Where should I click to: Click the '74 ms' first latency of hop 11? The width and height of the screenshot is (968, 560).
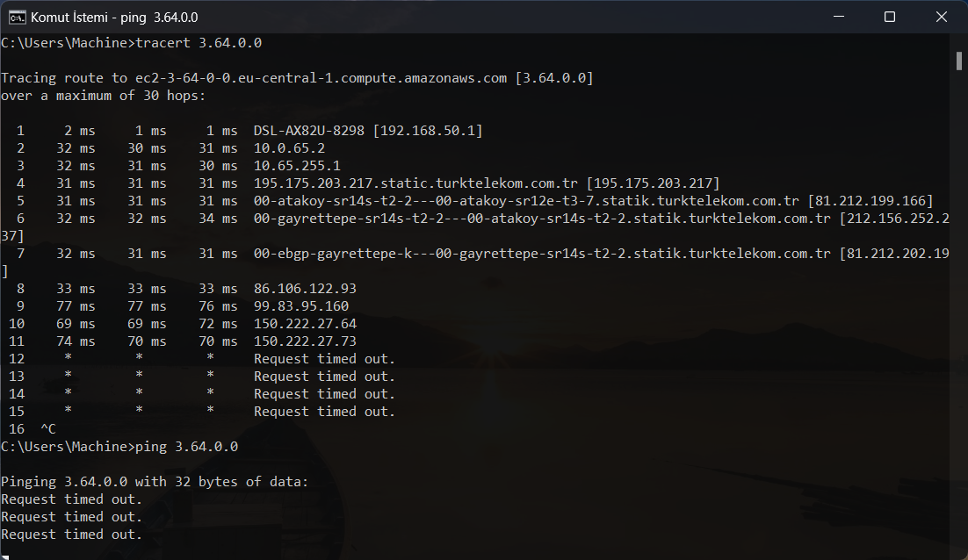tap(76, 341)
